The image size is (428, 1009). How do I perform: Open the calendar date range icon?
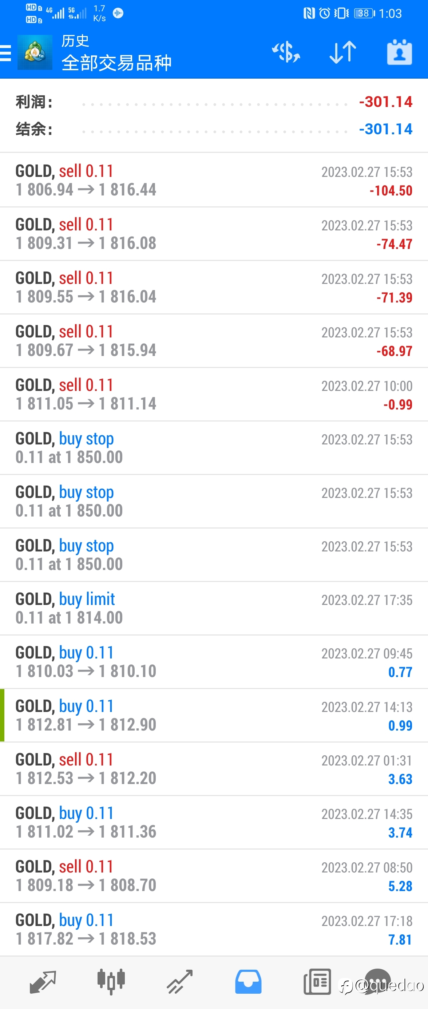pos(399,52)
